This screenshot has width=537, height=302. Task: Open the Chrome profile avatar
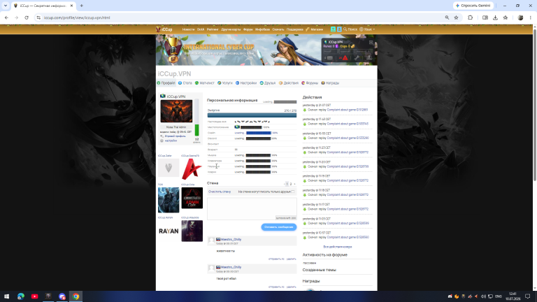click(520, 17)
